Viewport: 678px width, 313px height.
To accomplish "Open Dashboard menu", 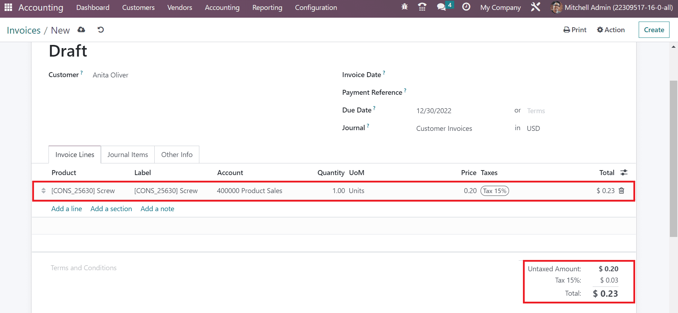I will (93, 7).
